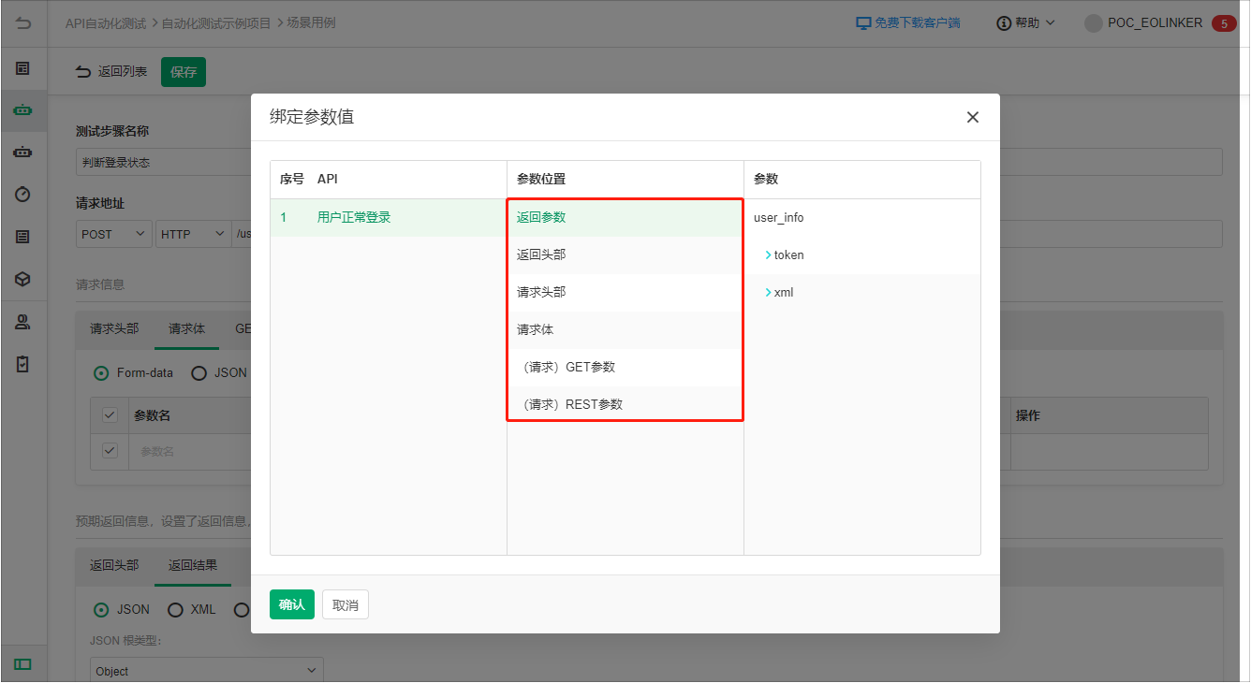Select the JSON radio in response result
The width and height of the screenshot is (1251, 683).
coord(101,609)
